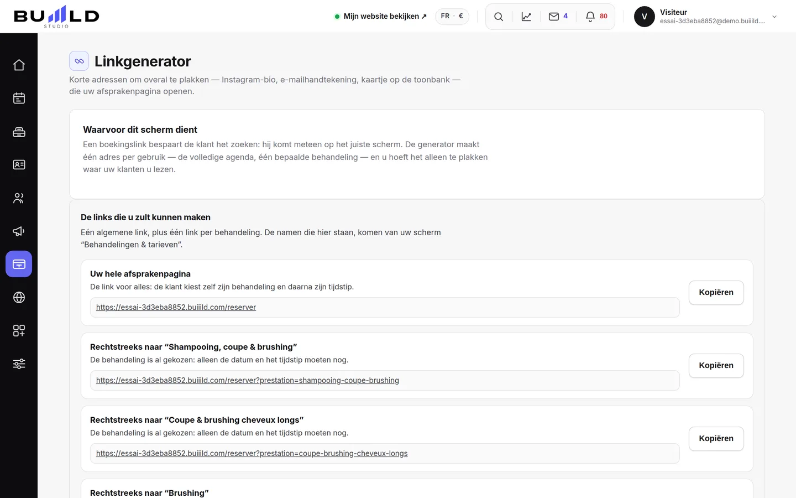The width and height of the screenshot is (796, 498).
Task: Click the BUIIILD Studio logo
Action: click(x=56, y=17)
